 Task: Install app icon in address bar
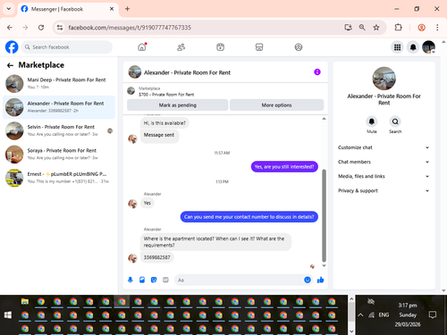[x=348, y=28]
